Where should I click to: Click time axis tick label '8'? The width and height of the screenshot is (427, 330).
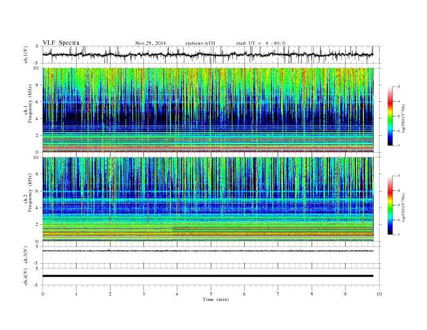(x=312, y=294)
